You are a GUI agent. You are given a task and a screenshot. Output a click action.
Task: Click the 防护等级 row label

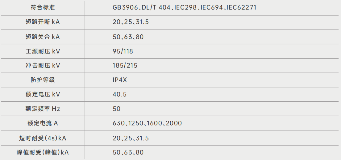coord(43,80)
